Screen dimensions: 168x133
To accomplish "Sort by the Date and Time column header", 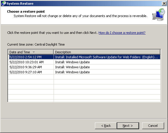I will [31, 52].
